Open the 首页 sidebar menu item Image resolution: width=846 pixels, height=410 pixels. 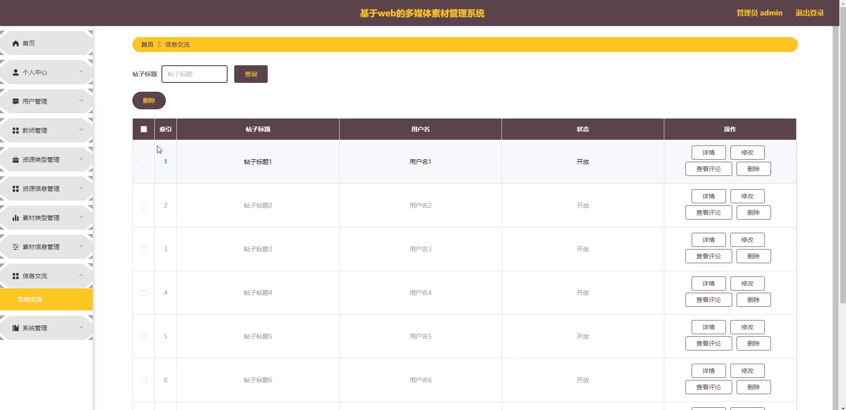pyautogui.click(x=46, y=43)
